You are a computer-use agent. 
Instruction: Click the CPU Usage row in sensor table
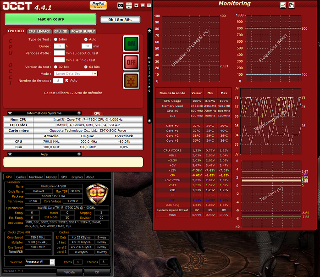[193, 101]
